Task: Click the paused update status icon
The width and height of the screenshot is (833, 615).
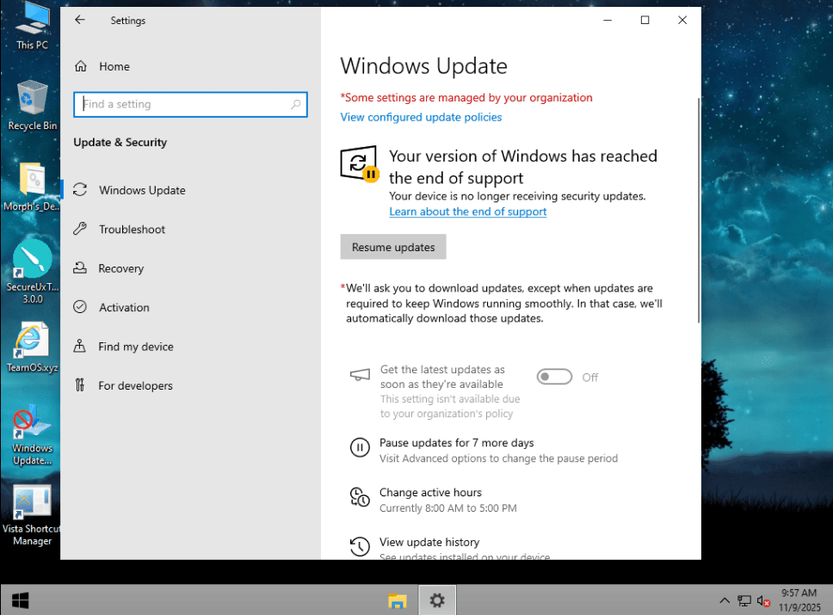Action: [360, 164]
